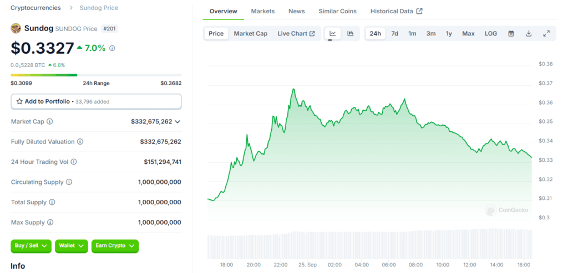Image resolution: width=568 pixels, height=273 pixels.
Task: Select the 7d time range
Action: [x=394, y=34]
